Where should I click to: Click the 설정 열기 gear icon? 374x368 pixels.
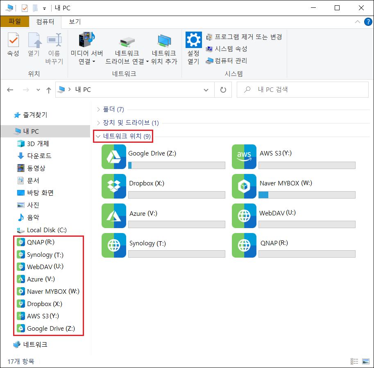click(193, 40)
